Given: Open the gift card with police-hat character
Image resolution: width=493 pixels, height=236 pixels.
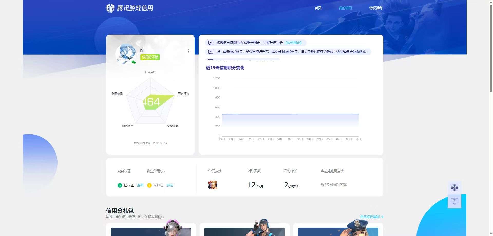Looking at the screenshot, I should click(x=338, y=229).
